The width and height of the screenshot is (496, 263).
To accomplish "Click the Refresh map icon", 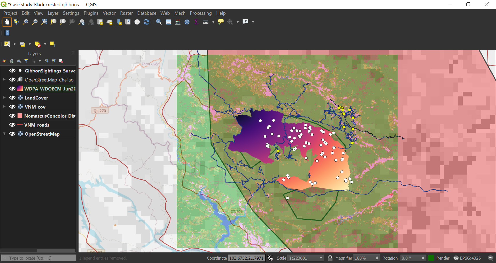I will coord(146,22).
